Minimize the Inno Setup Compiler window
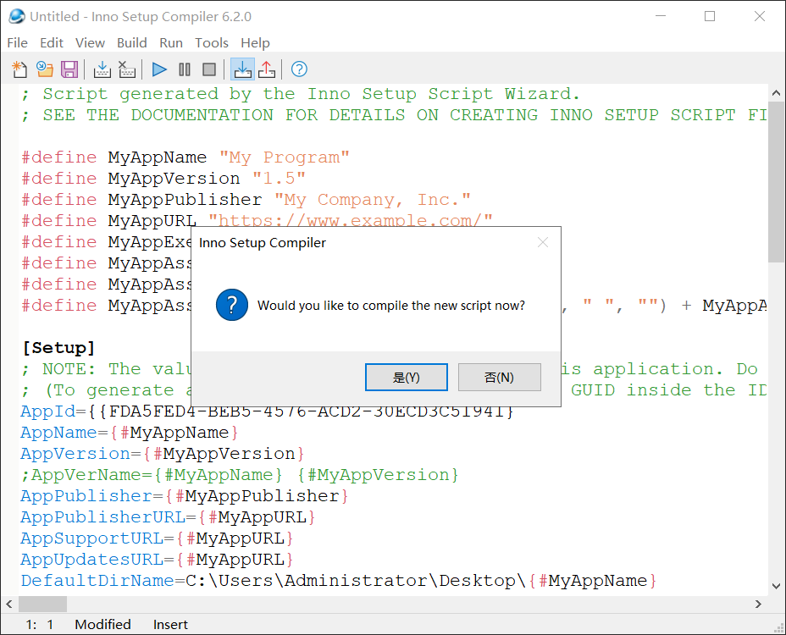This screenshot has width=786, height=635. (661, 16)
